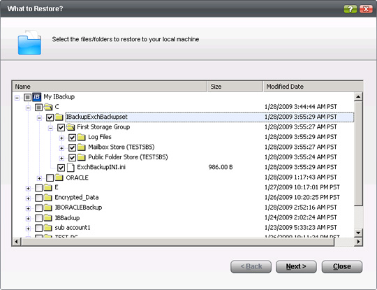Click the date 1/27/2009 10:17:01 PM PST
This screenshot has height=290, width=377.
click(x=302, y=187)
